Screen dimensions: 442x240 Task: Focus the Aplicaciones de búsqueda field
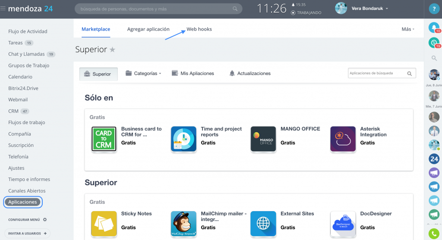tap(382, 73)
